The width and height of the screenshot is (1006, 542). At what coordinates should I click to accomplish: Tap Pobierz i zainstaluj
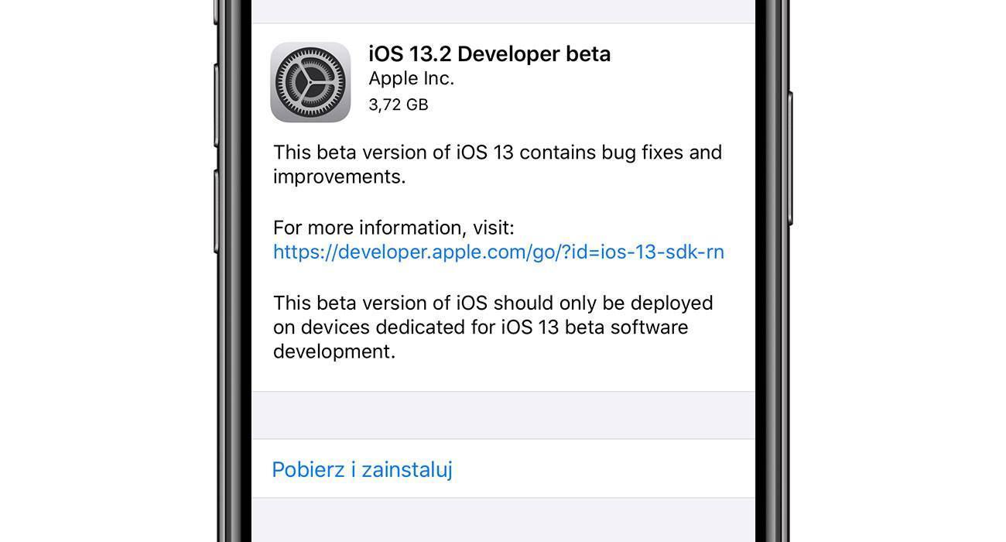(362, 469)
